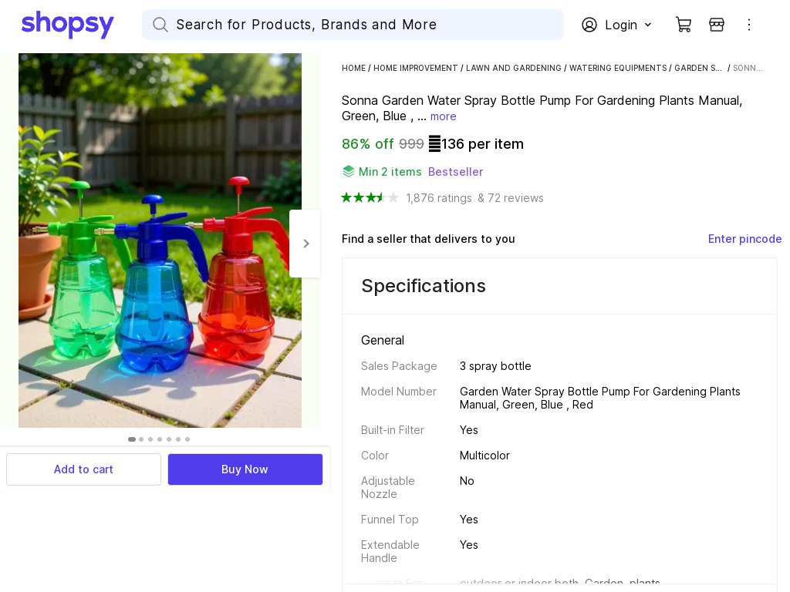
Task: Open the shopping cart
Action: 684,25
